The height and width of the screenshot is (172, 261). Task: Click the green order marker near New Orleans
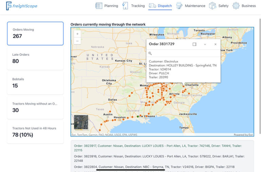138,116
